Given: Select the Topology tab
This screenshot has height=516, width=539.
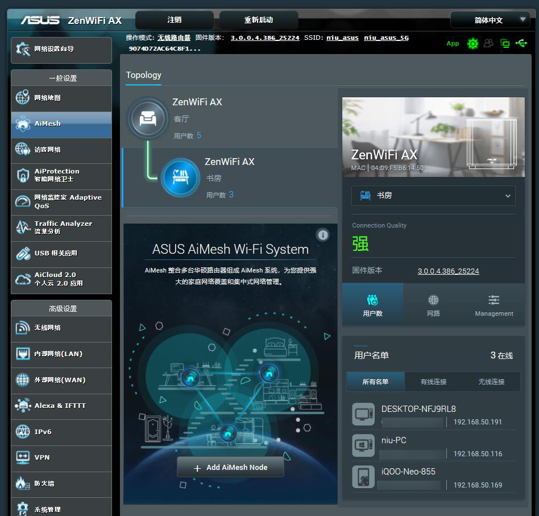Looking at the screenshot, I should pos(143,75).
